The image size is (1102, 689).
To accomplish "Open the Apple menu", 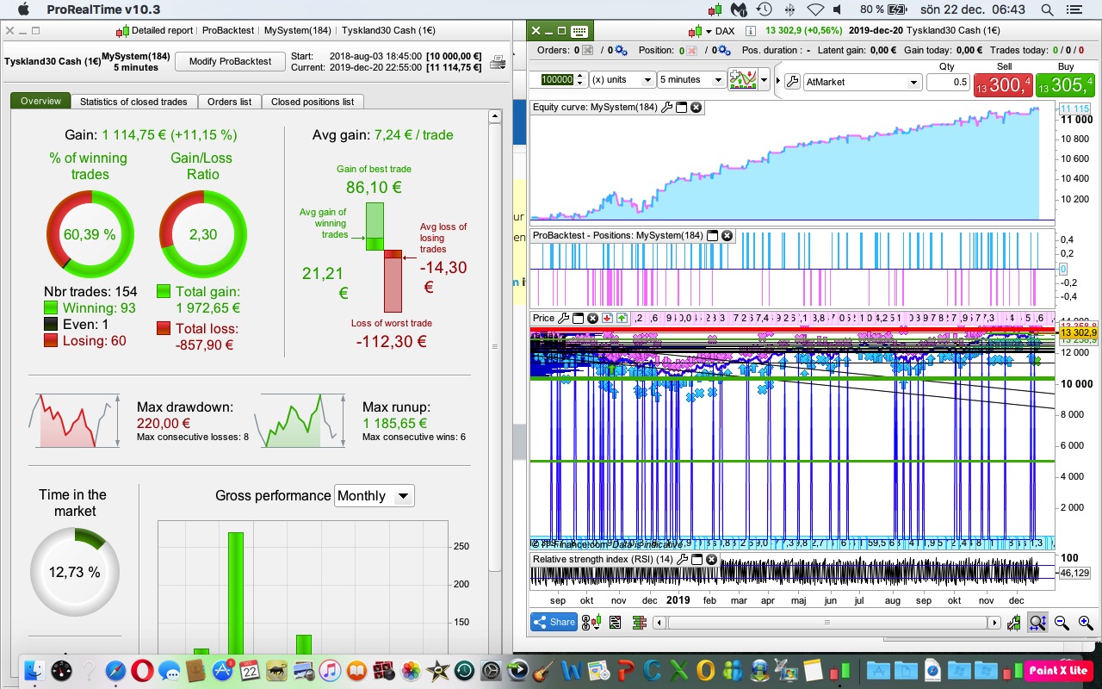I will tap(23, 9).
